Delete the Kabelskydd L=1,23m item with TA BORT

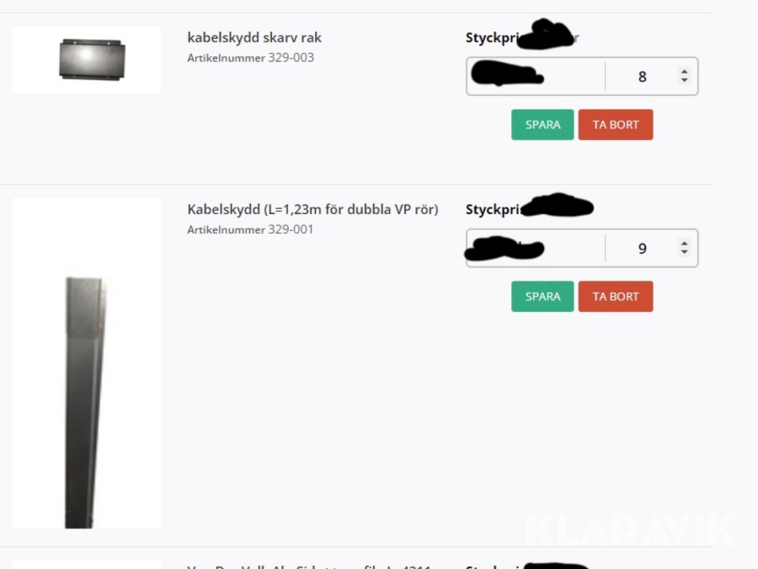pyautogui.click(x=616, y=297)
